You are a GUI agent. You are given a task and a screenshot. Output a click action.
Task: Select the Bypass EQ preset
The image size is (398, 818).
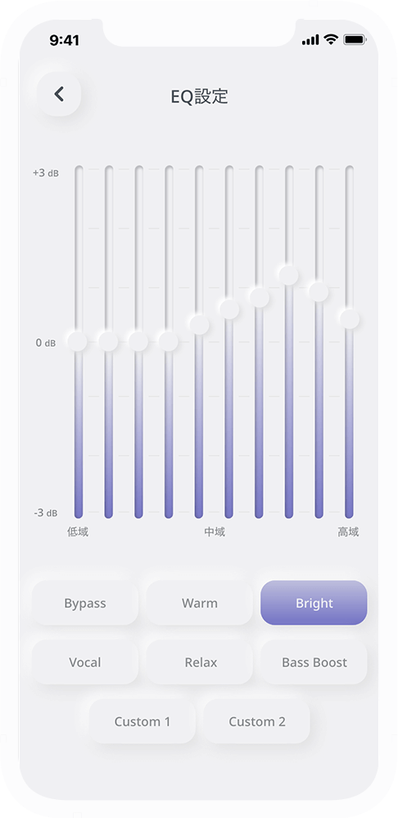85,603
